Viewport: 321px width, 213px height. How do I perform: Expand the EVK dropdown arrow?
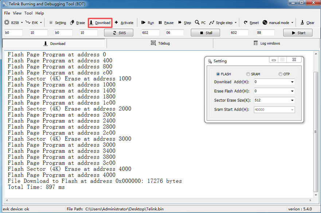coord(41,23)
